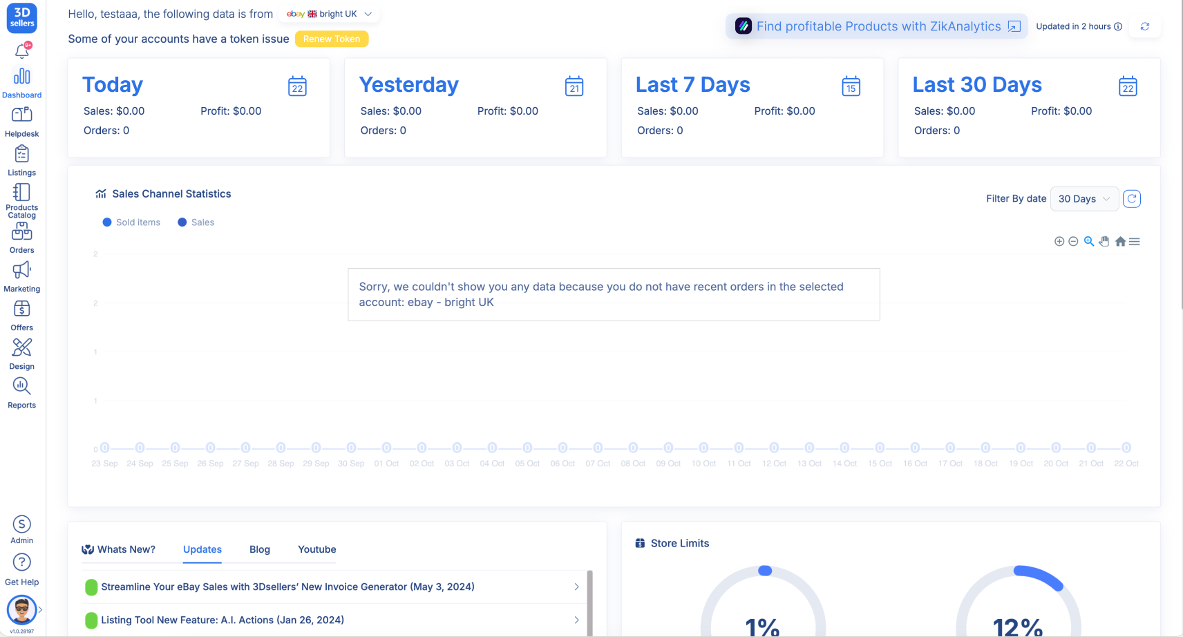Screen dimensions: 1183x637
Task: Open the Helpdesk mailbox
Action: pyautogui.click(x=22, y=122)
